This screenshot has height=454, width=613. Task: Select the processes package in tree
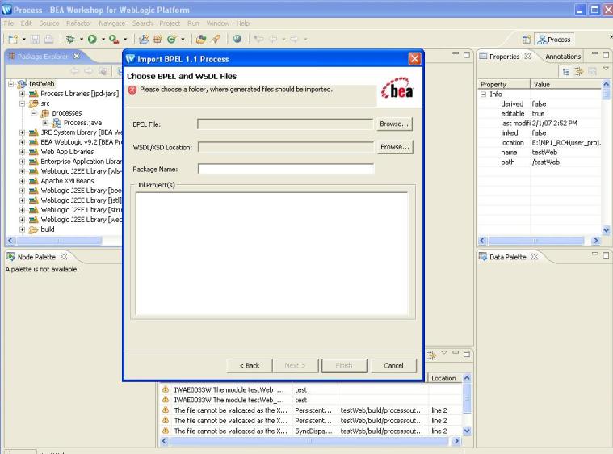[x=66, y=113]
